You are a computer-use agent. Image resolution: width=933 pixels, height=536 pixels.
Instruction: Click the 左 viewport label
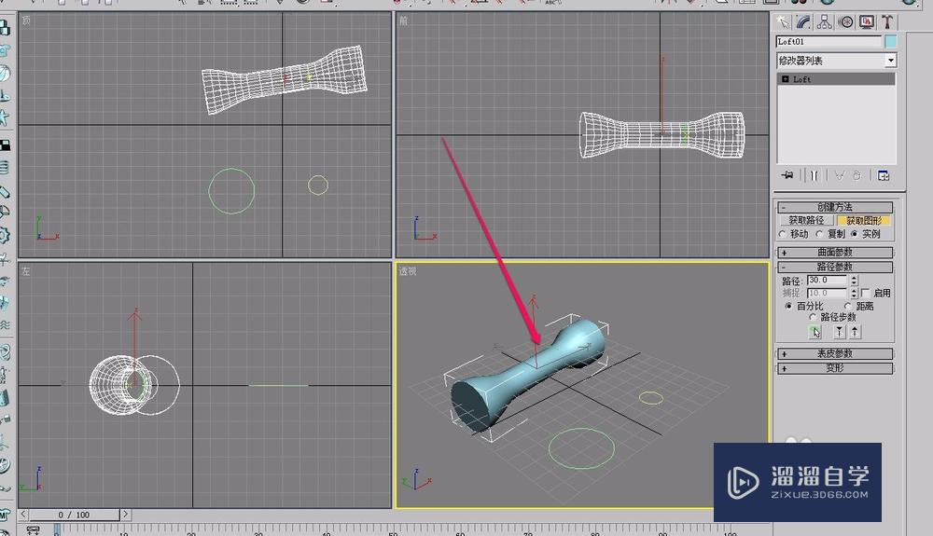26,271
